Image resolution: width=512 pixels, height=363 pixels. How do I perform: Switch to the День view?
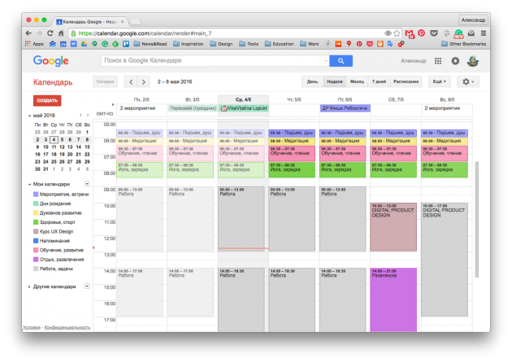pyautogui.click(x=312, y=81)
